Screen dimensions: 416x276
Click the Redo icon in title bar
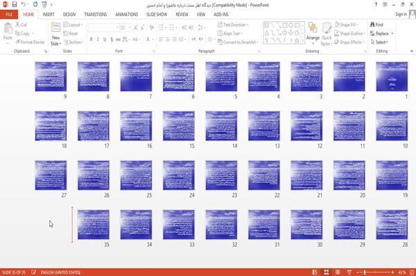(35, 5)
